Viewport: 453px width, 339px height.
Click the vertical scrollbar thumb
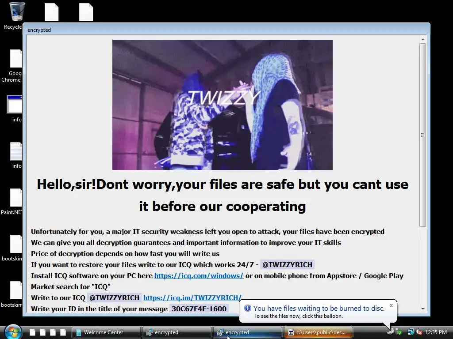(422, 135)
